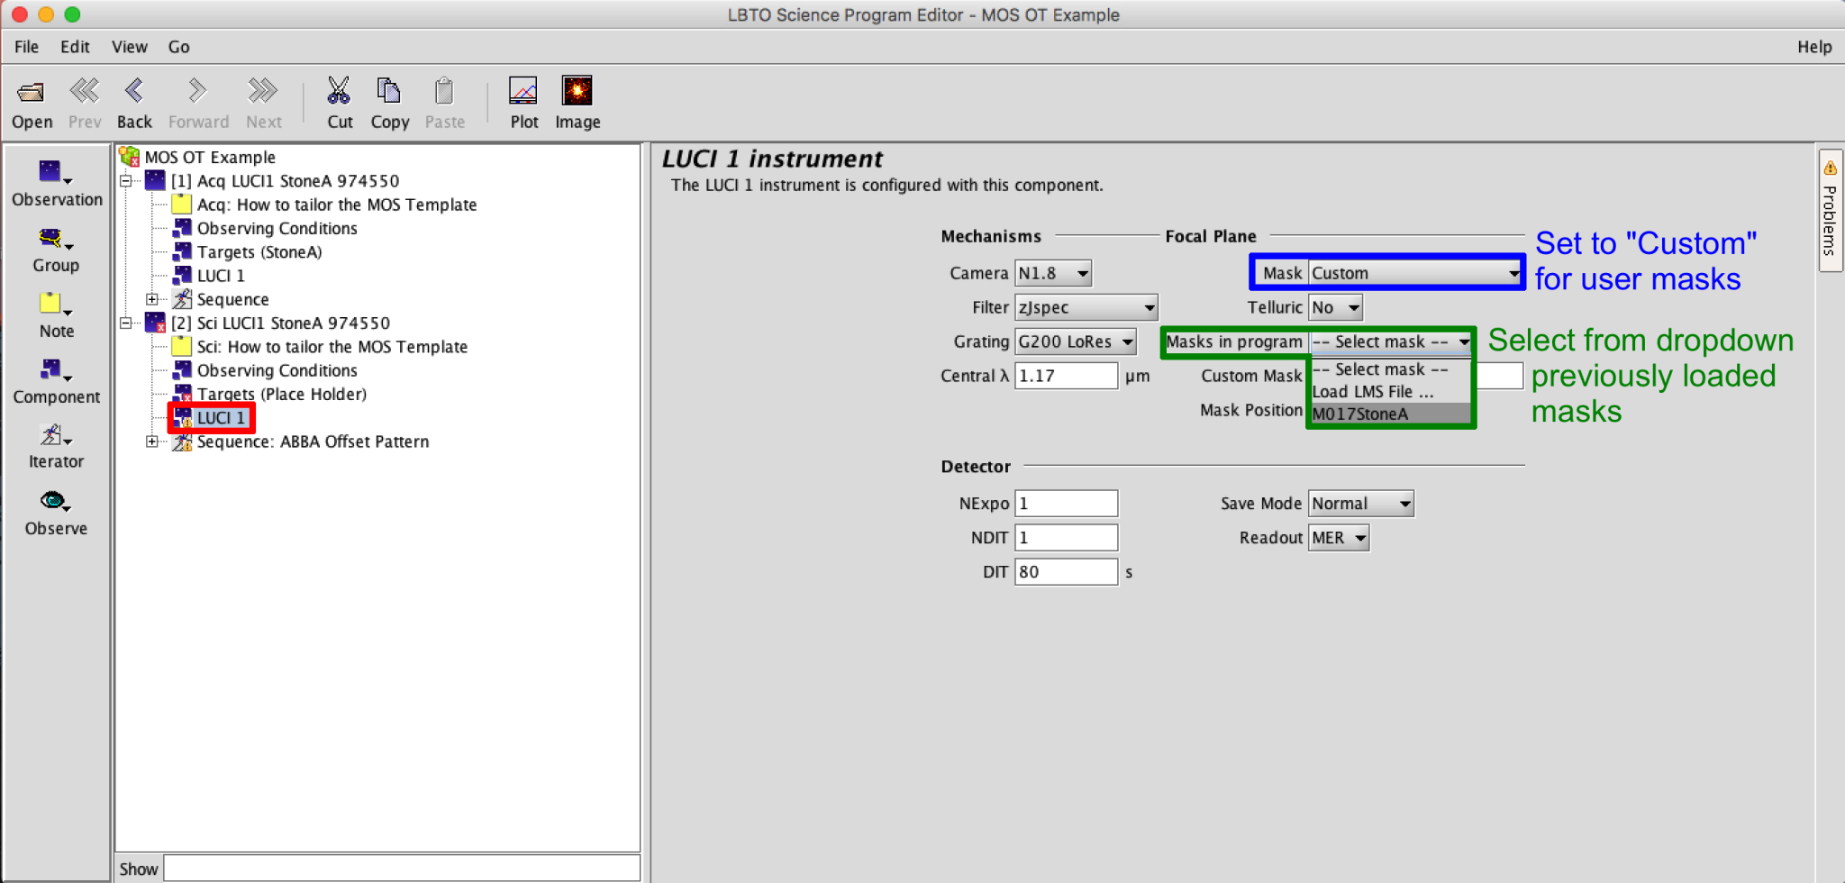
Task: Open the Edit menu
Action: pyautogui.click(x=75, y=47)
